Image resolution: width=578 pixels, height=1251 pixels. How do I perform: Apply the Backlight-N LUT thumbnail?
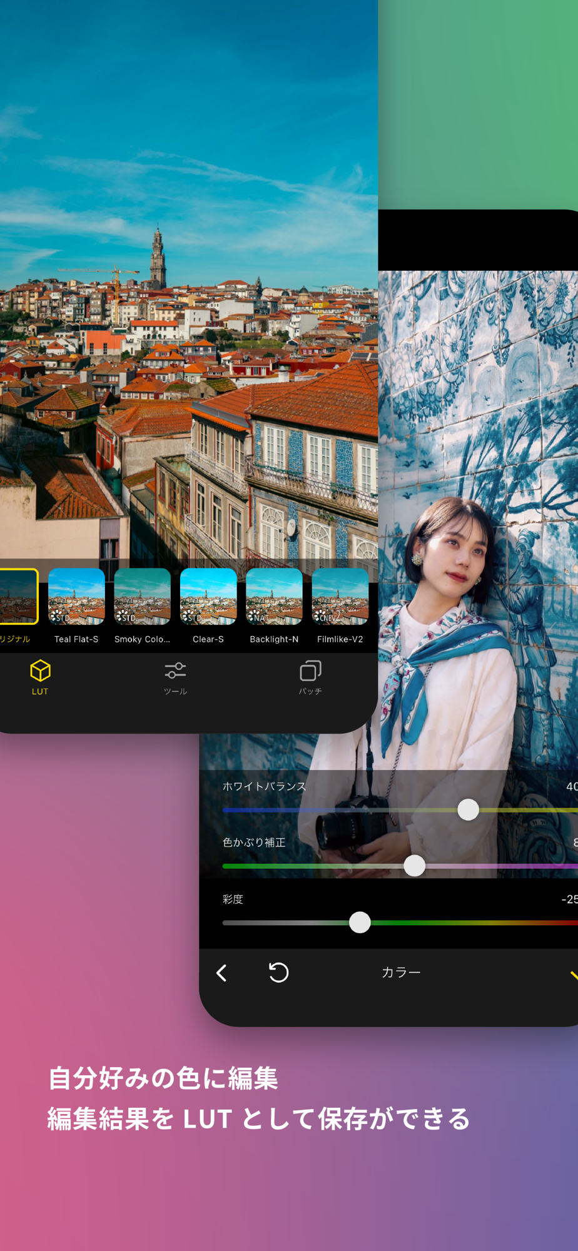point(274,597)
